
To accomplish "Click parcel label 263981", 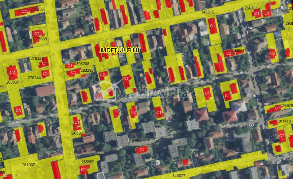I will (78, 133).
